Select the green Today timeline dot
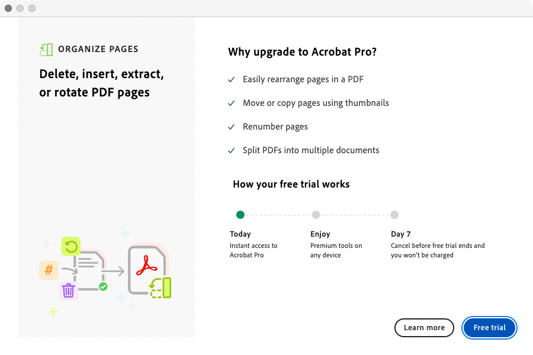This screenshot has height=355, width=533. click(240, 215)
